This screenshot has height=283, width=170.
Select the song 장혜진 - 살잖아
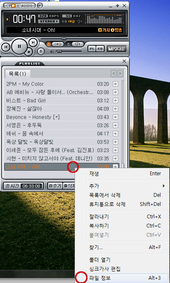click(x=62, y=109)
